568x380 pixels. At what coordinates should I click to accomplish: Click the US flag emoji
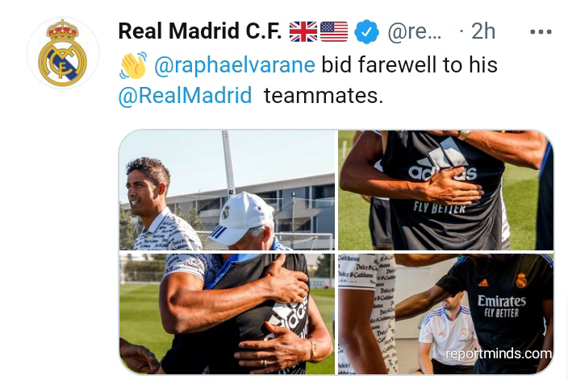point(334,32)
